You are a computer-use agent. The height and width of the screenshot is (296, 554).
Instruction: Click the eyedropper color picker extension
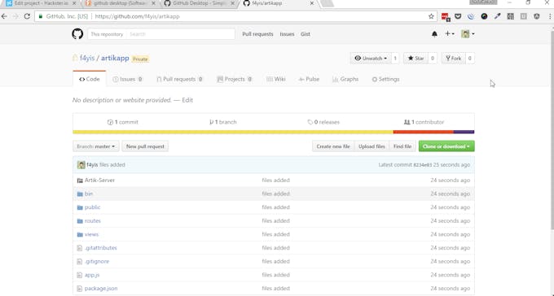click(x=498, y=16)
